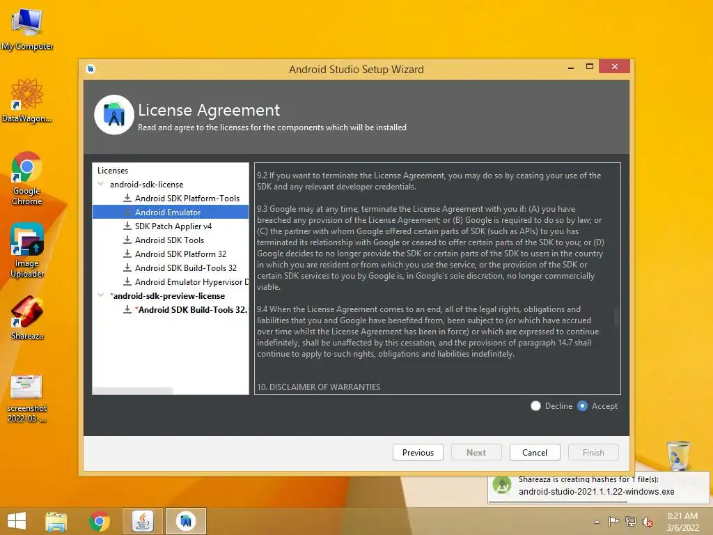Open the My Computer desktop icon

point(27,30)
